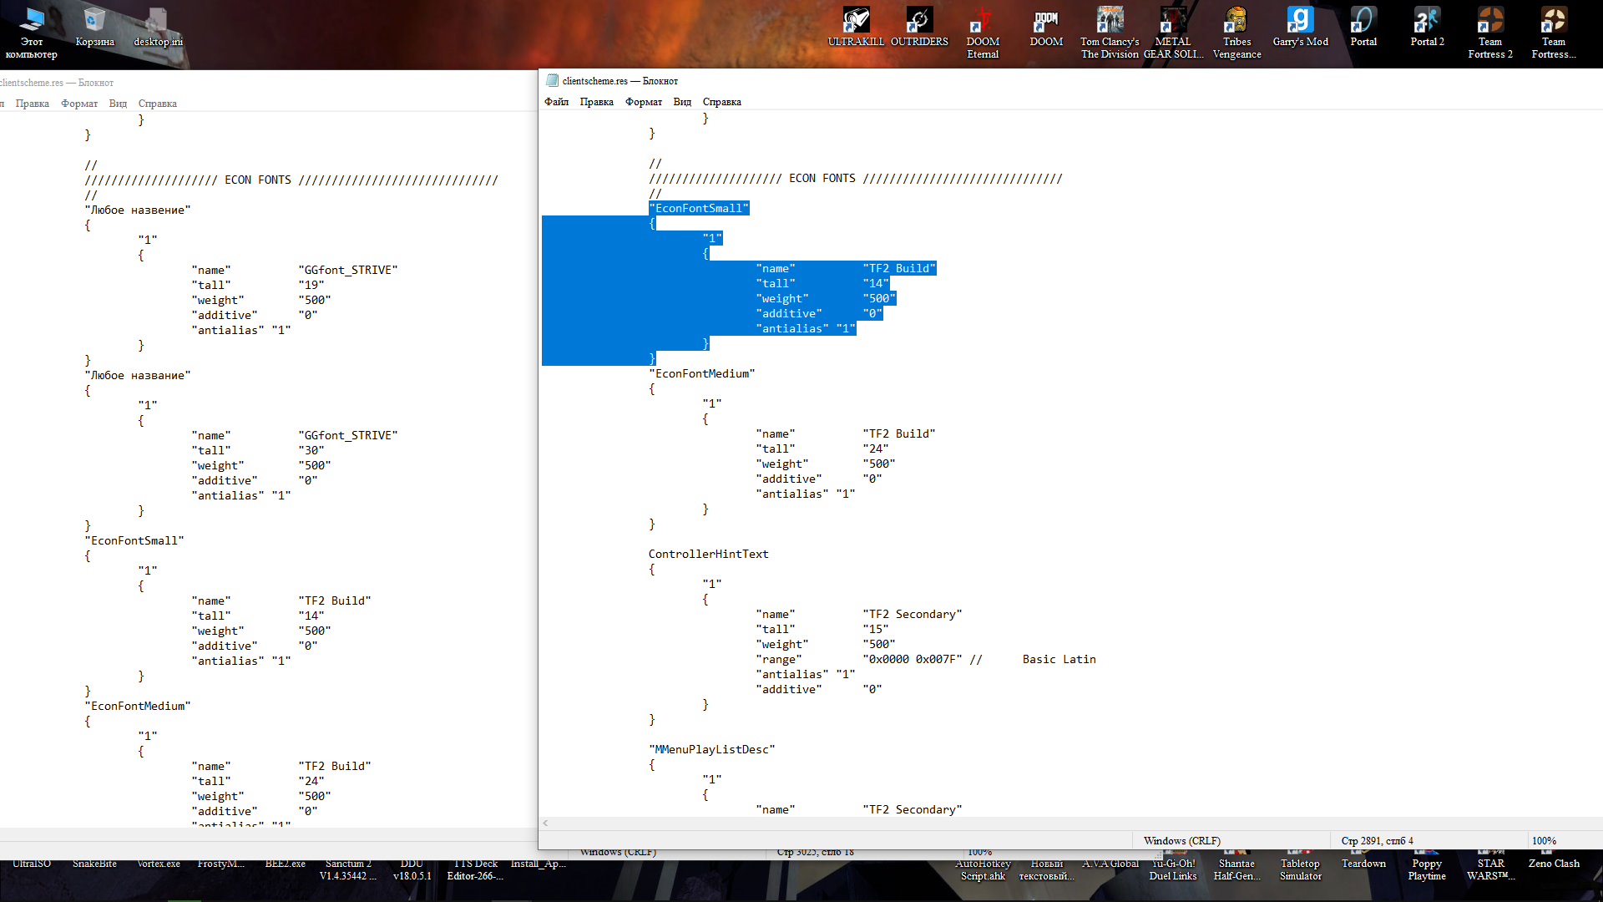Open the Файл menu in right Notepad

[x=556, y=102]
